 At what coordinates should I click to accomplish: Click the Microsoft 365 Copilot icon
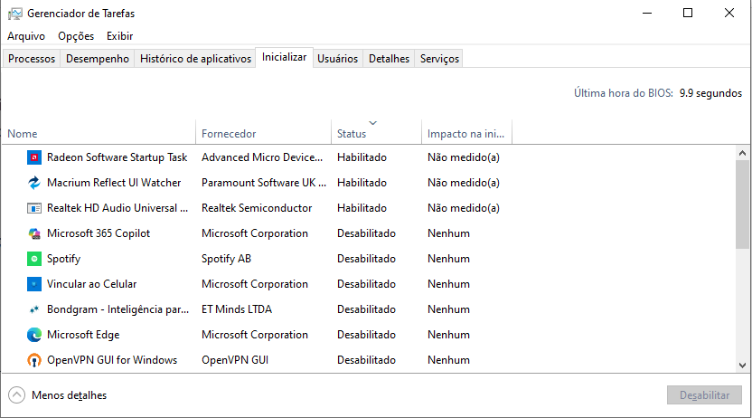[34, 233]
